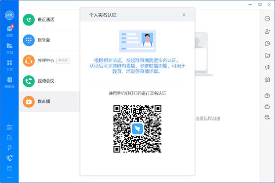The image size is (275, 183).
Task: Click the orange Outbound Call Center headset icon
Action: pyautogui.click(x=29, y=61)
